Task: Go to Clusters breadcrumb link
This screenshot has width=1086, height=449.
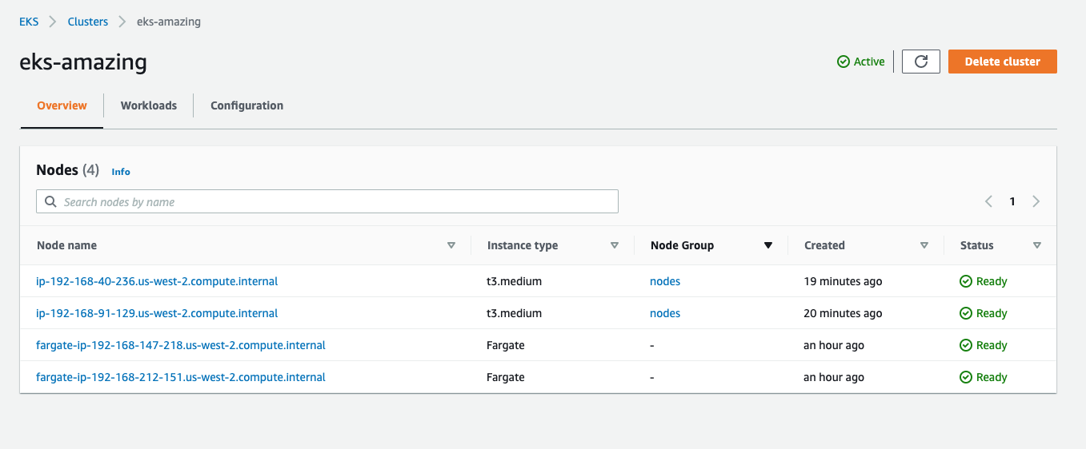Action: (x=88, y=22)
